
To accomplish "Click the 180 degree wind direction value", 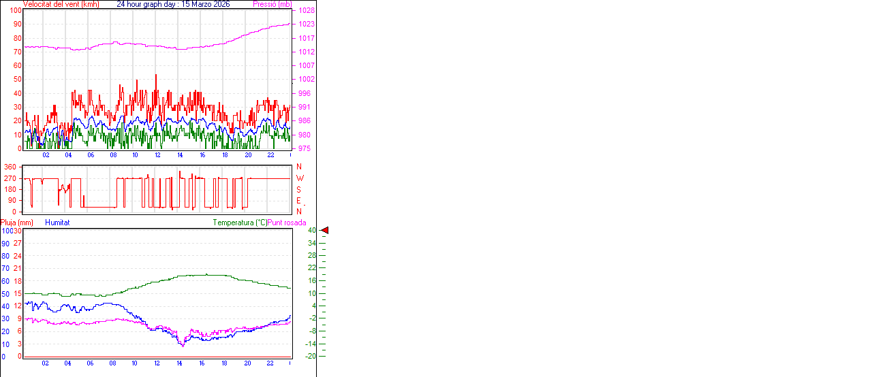I will (10, 190).
